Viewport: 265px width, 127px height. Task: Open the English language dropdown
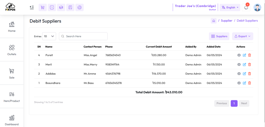click(x=230, y=7)
